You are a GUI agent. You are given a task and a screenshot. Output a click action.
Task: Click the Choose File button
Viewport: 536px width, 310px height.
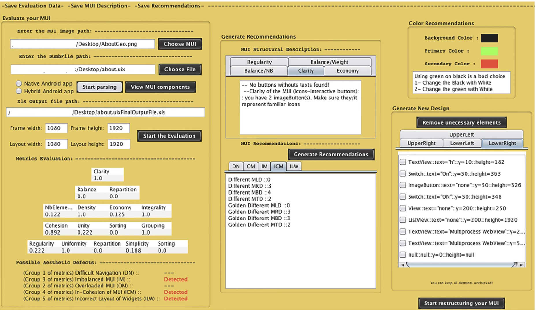click(x=180, y=69)
